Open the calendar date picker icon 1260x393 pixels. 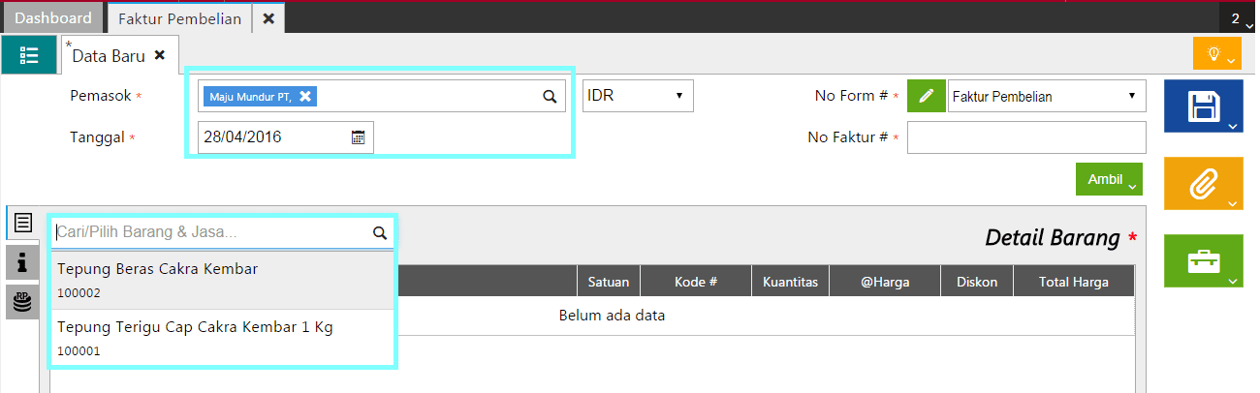tap(358, 137)
